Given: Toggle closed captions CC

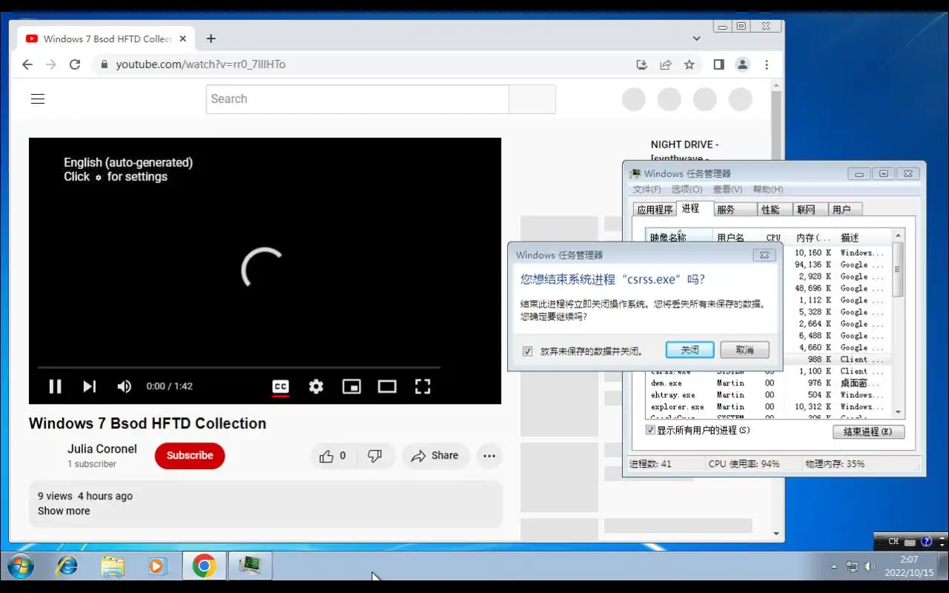Looking at the screenshot, I should [x=280, y=386].
